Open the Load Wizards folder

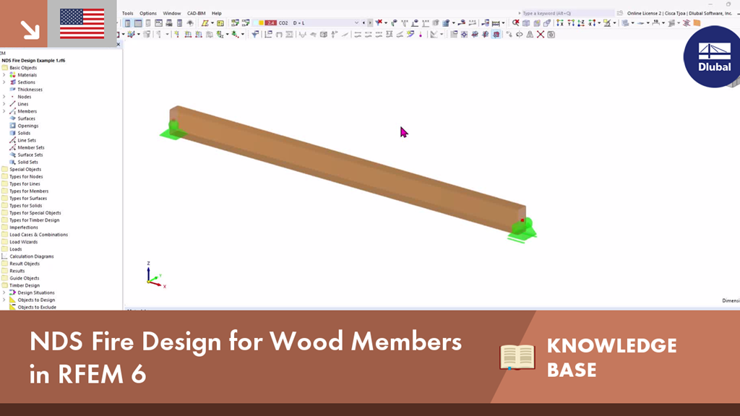24,242
